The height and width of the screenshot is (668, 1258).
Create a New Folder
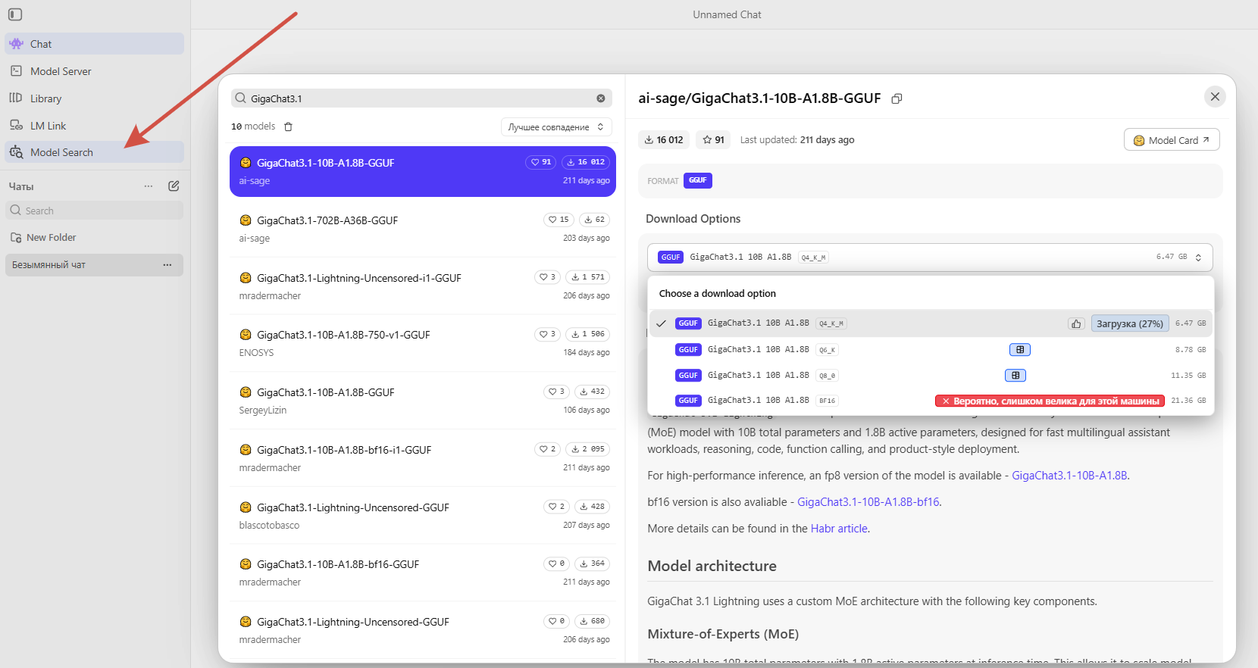[x=43, y=238]
